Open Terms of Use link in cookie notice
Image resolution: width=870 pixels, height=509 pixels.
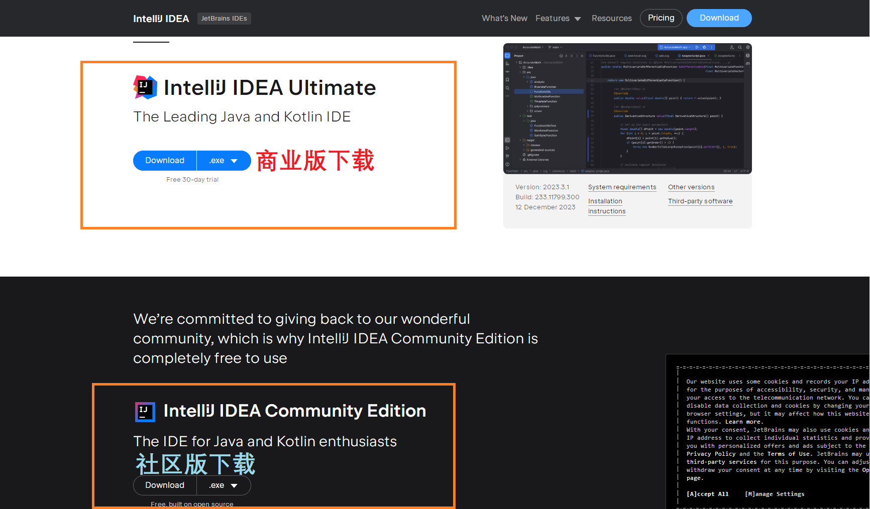(788, 454)
